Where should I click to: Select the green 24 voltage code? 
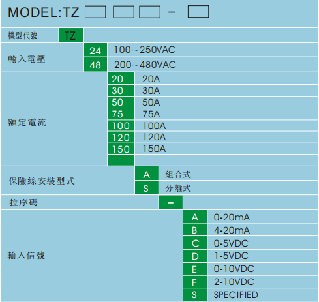coord(95,50)
